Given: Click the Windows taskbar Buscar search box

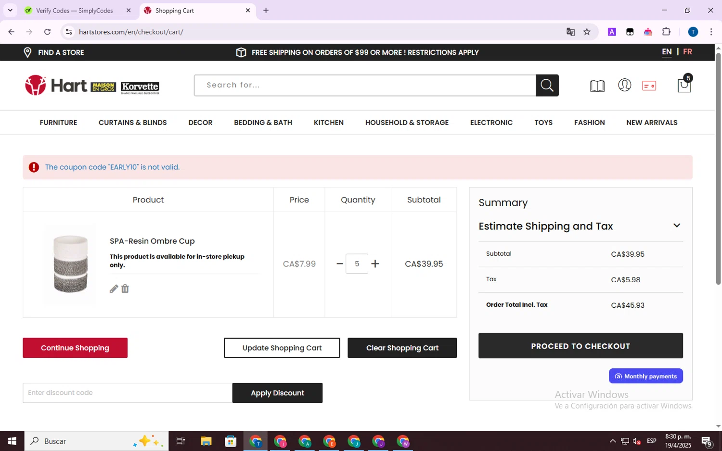Looking at the screenshot, I should coord(96,441).
